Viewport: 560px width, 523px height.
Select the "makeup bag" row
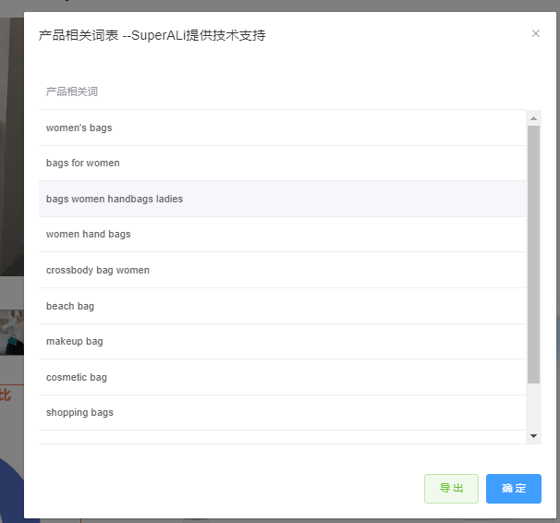pyautogui.click(x=282, y=342)
